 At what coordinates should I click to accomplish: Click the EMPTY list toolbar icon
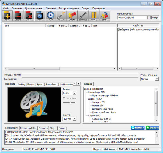coord(29,16)
